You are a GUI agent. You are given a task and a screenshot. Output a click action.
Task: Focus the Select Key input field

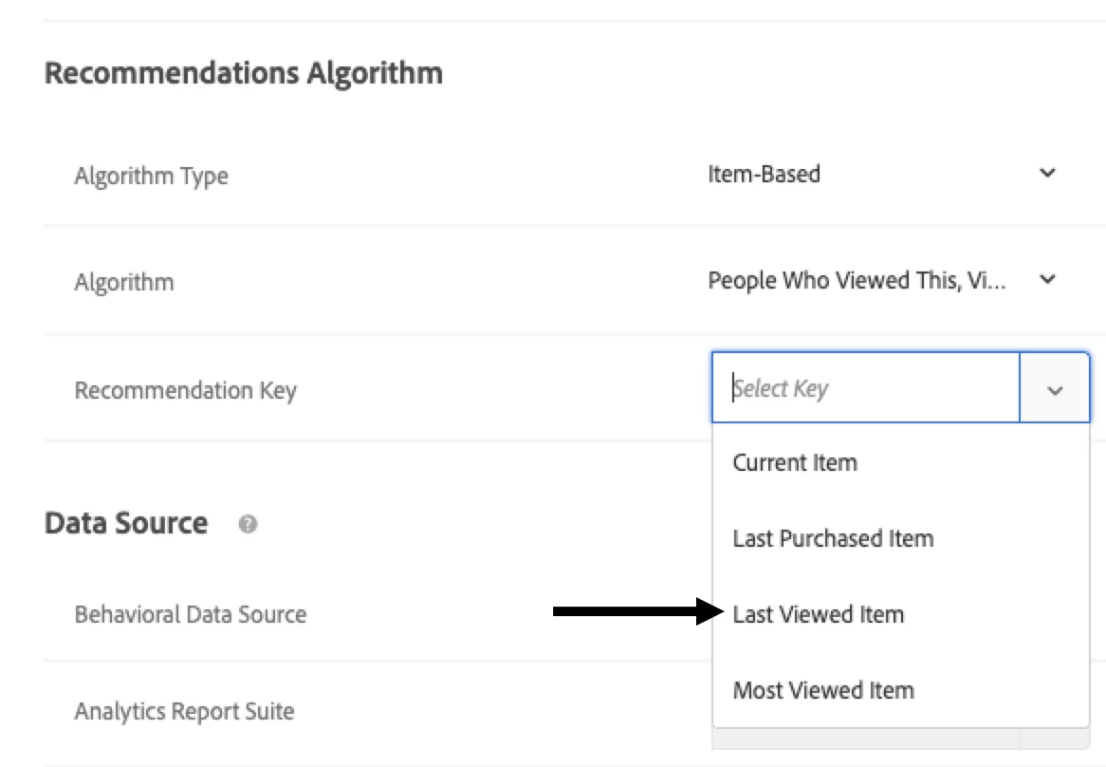point(865,388)
